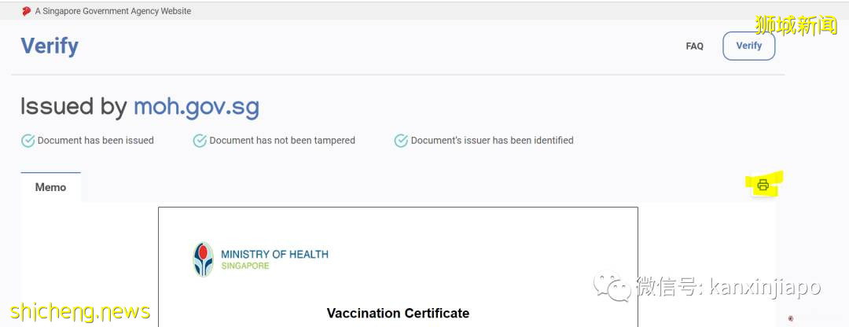Click 'Document has not been tampered' status text
The width and height of the screenshot is (849, 327).
tap(282, 141)
